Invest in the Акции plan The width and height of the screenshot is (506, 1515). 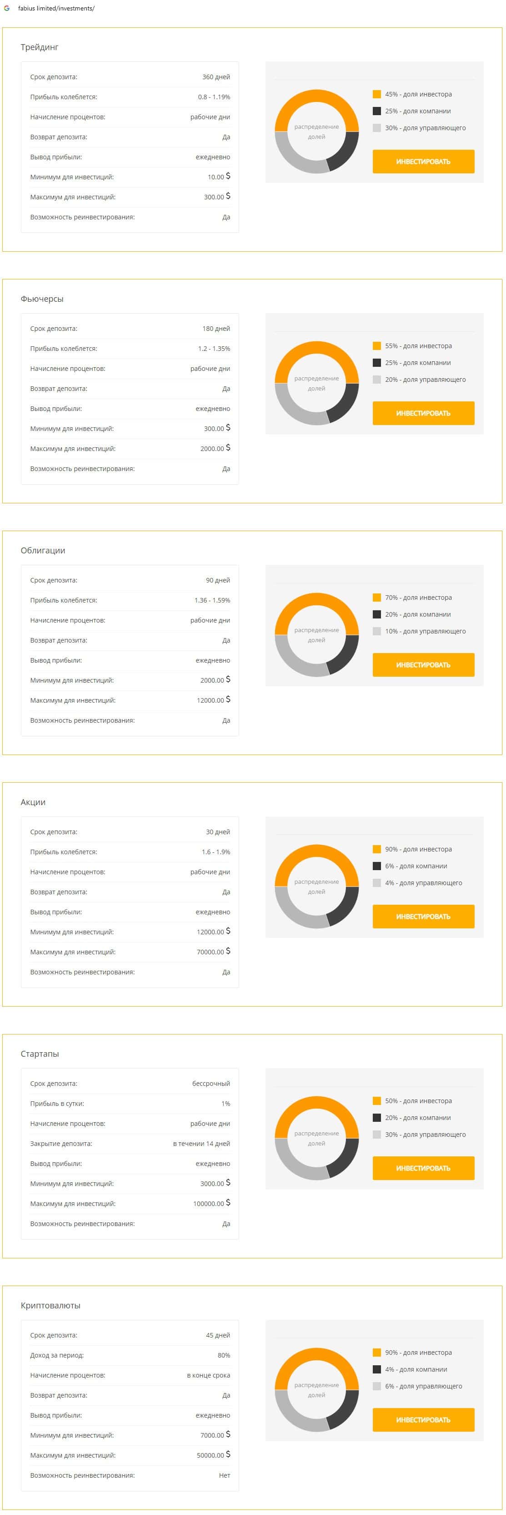click(423, 916)
